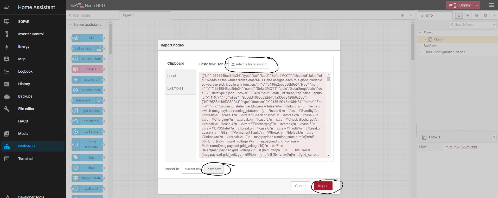Click the red Import button
Viewport: 498px width, 198px height.
(323, 186)
